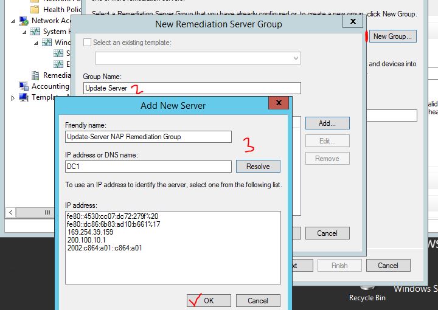The image size is (438, 310).
Task: Click the New Group... button
Action: (392, 36)
